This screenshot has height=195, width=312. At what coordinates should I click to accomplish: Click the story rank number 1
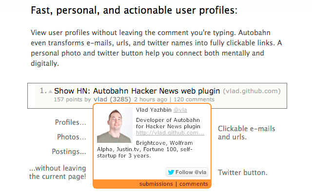pos(43,91)
